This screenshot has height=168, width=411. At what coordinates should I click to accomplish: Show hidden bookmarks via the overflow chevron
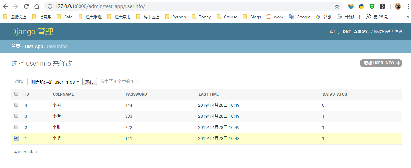408,17
